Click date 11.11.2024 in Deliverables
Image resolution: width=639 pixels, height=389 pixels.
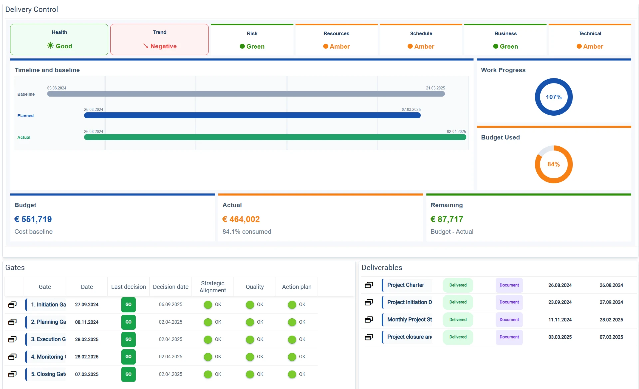tap(560, 320)
